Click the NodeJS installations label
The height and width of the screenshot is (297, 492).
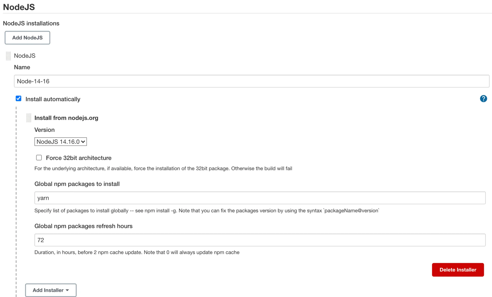pyautogui.click(x=31, y=23)
